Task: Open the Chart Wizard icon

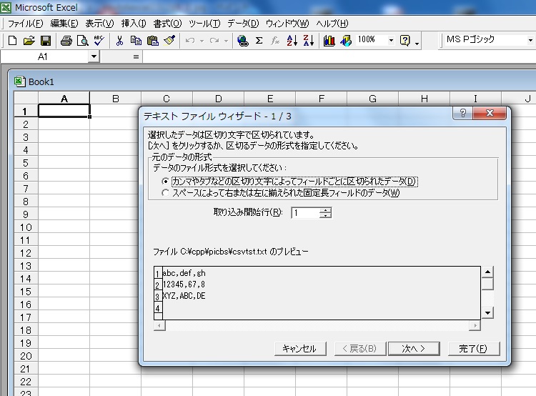Action: [x=329, y=41]
